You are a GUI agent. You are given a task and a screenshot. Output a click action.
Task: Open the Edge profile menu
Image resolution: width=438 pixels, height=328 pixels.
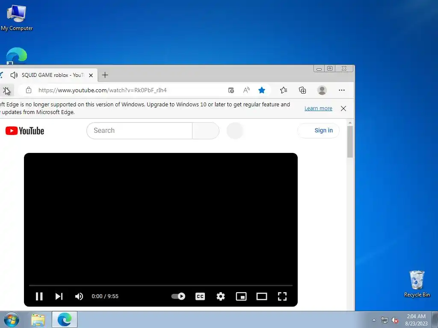coord(322,90)
